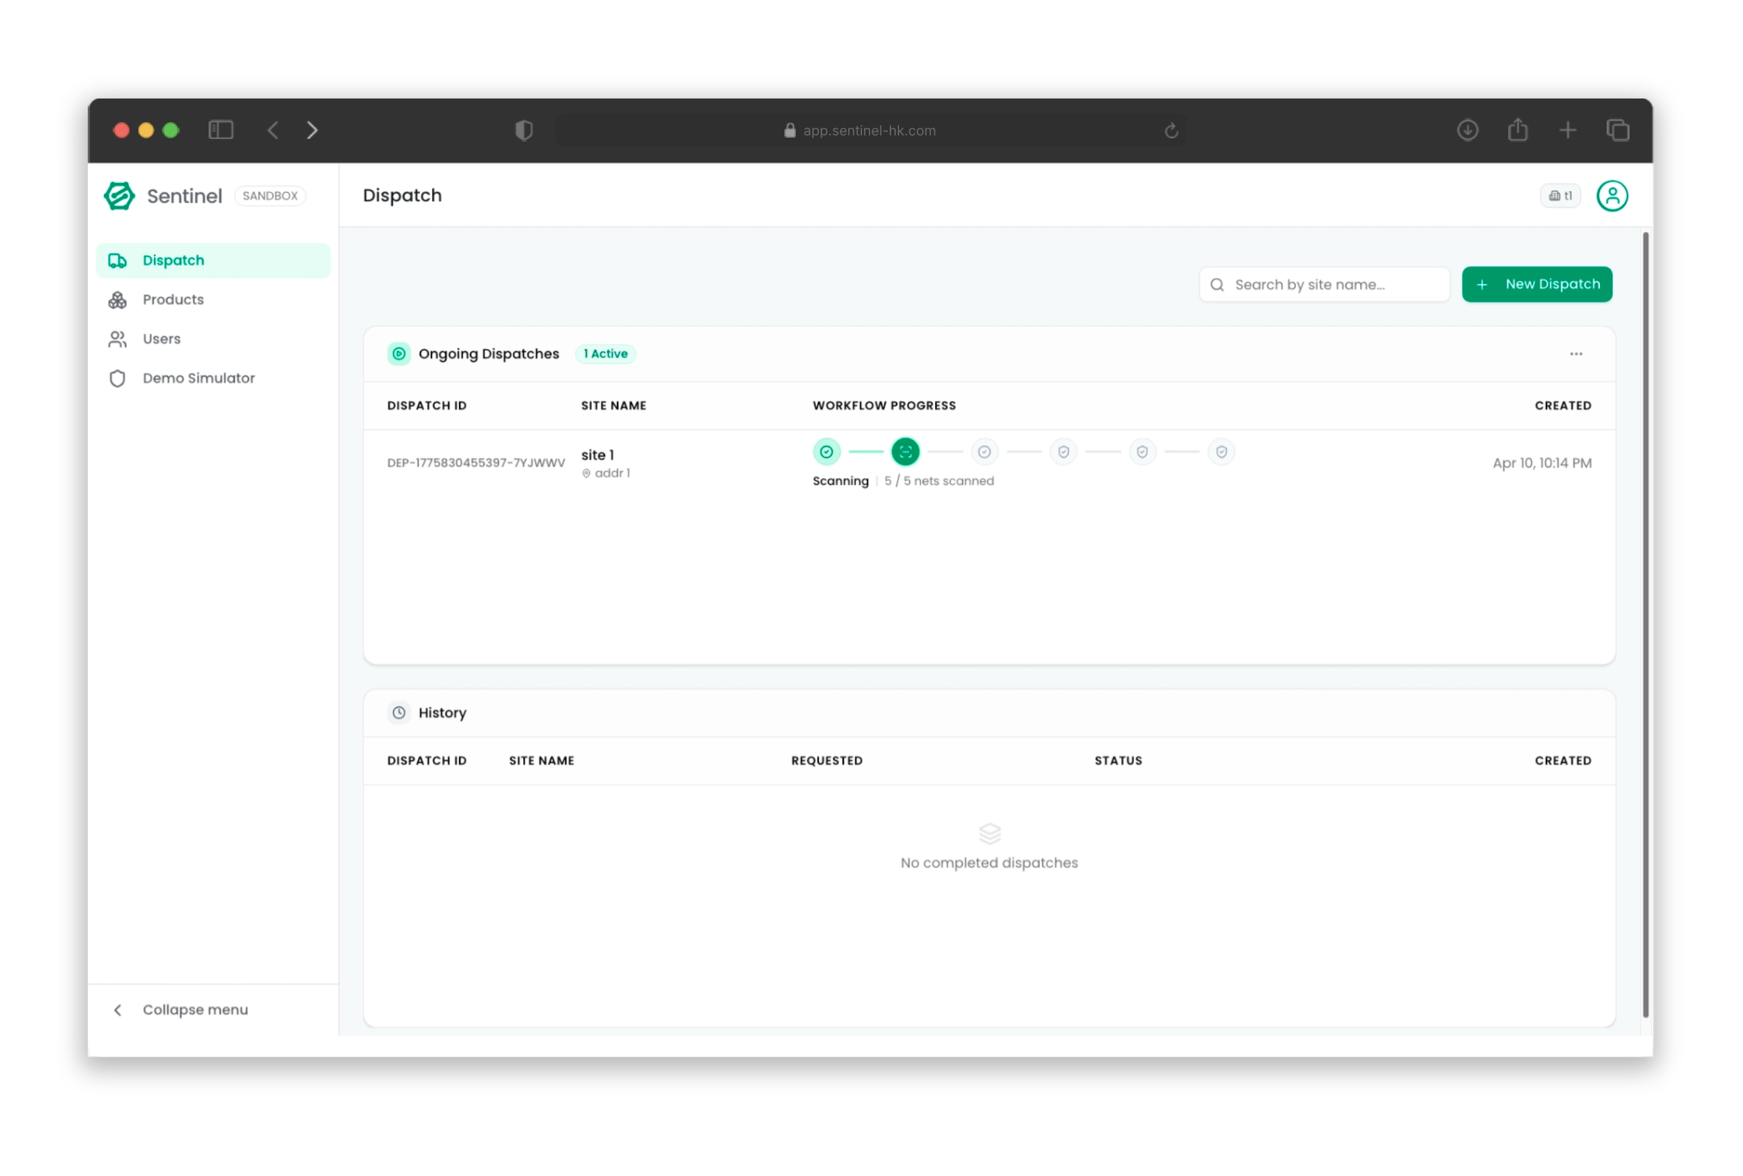
Task: Open Demo Simulator using its shield icon
Action: coord(117,379)
